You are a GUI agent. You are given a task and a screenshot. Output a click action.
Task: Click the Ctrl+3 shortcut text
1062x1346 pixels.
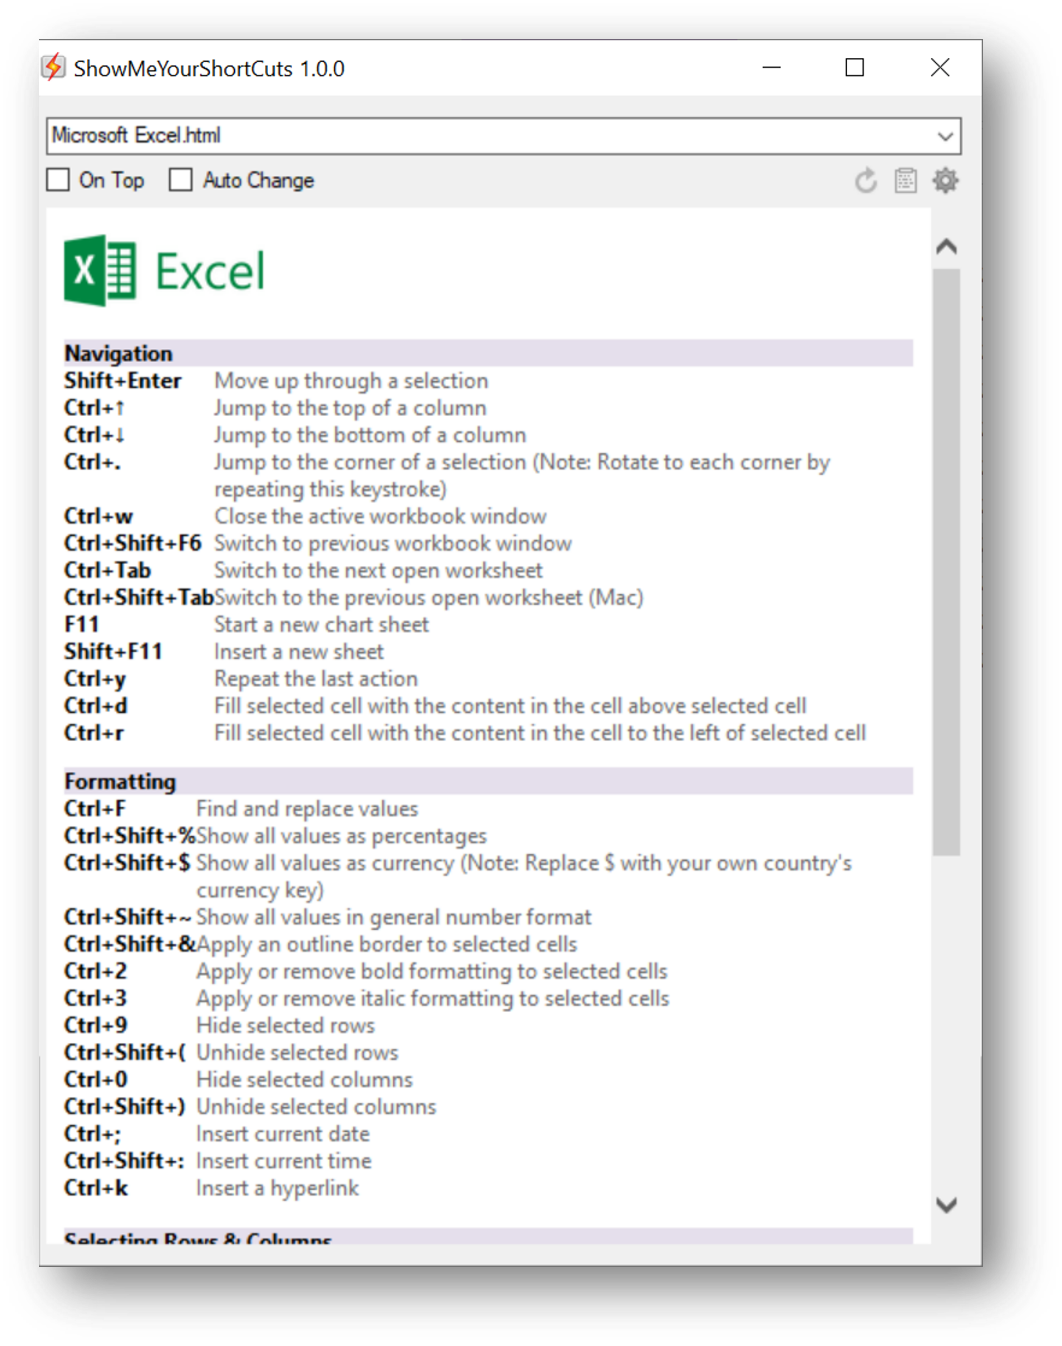coord(95,998)
